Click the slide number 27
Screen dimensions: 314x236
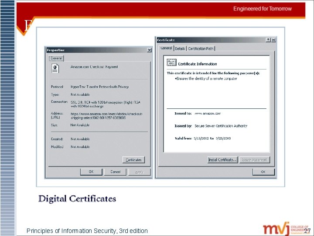307,231
